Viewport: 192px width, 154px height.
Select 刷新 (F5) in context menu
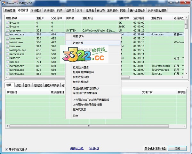pos(93,36)
